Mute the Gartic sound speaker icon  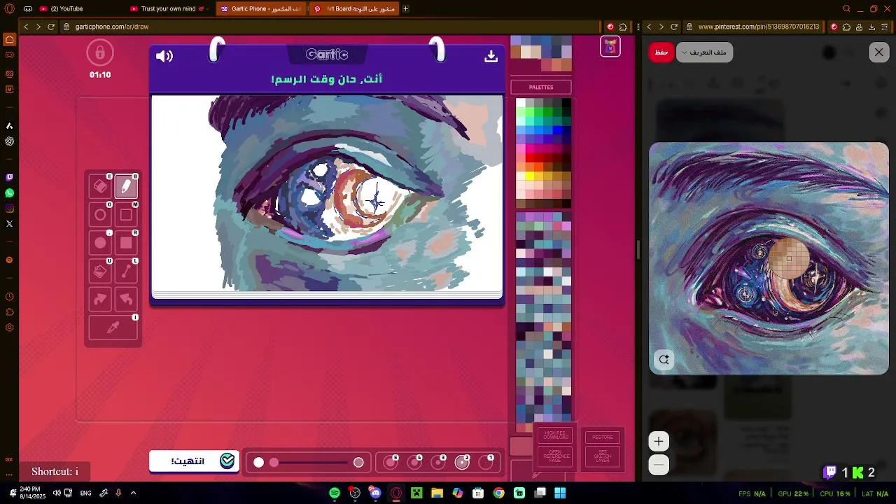pos(164,57)
